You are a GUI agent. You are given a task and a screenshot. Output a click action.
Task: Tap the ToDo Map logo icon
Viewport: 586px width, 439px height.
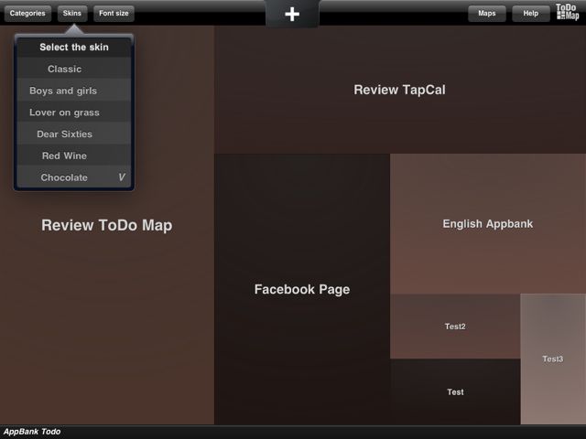click(x=568, y=12)
